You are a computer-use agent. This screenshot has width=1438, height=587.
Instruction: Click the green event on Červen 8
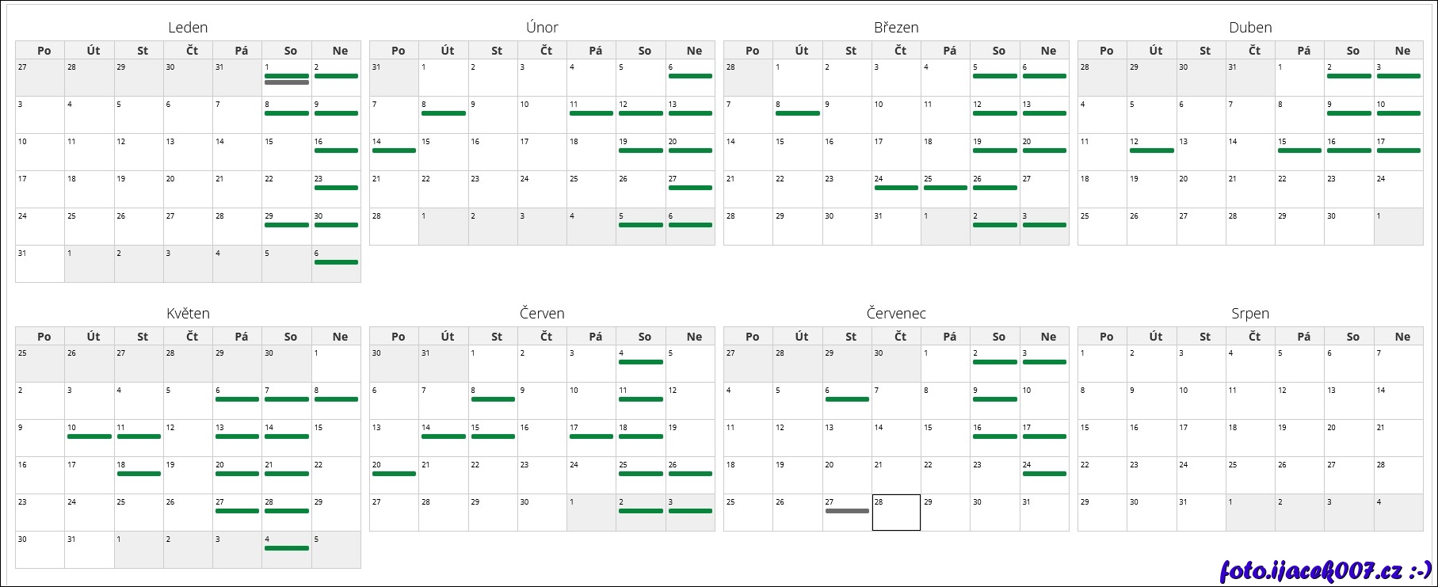[493, 399]
